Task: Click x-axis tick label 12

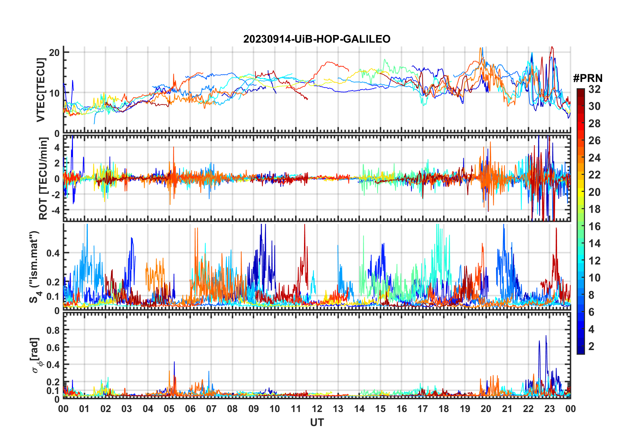Action: [x=317, y=409]
